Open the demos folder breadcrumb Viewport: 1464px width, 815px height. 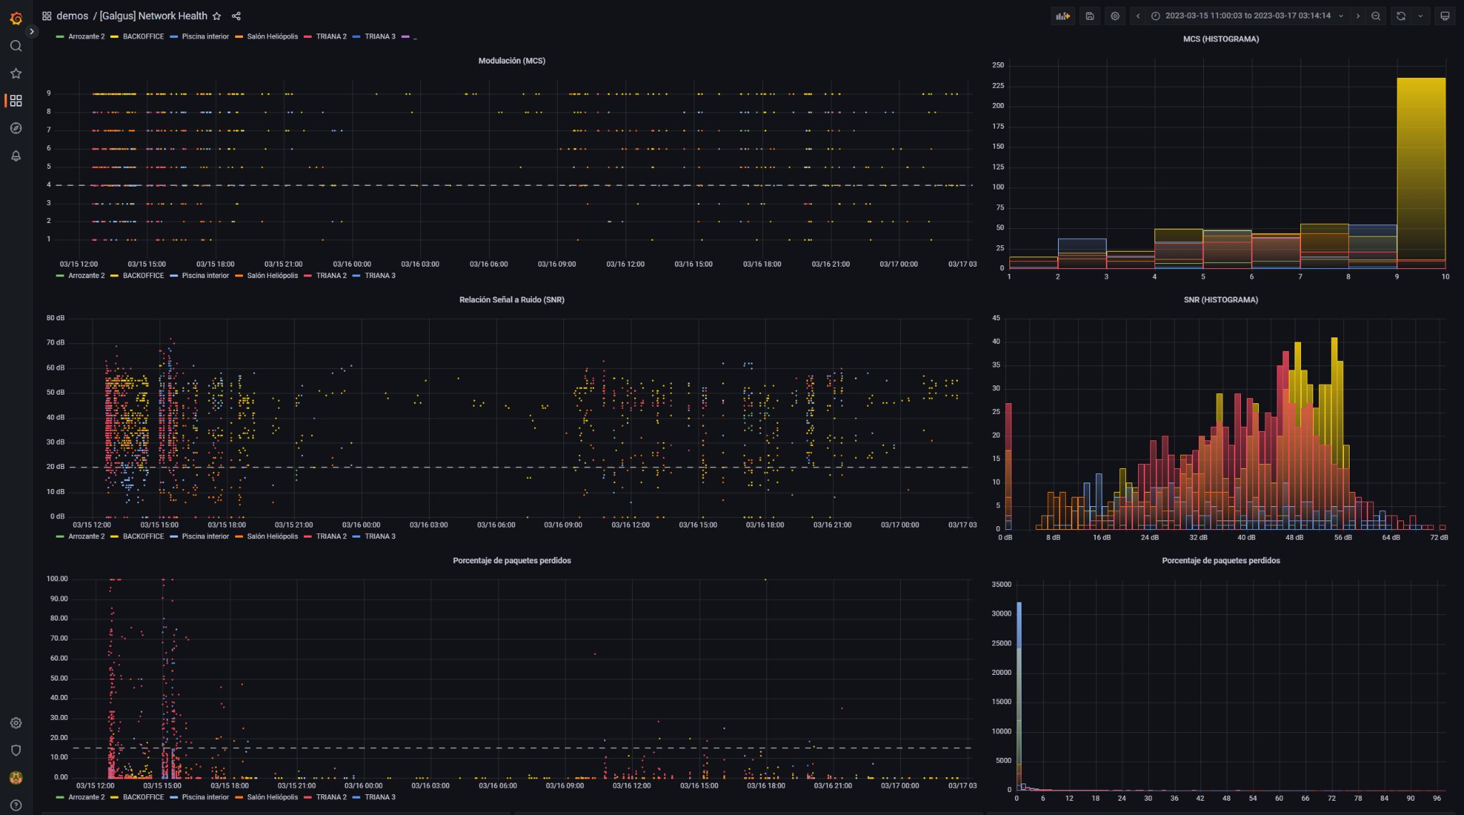(x=72, y=16)
